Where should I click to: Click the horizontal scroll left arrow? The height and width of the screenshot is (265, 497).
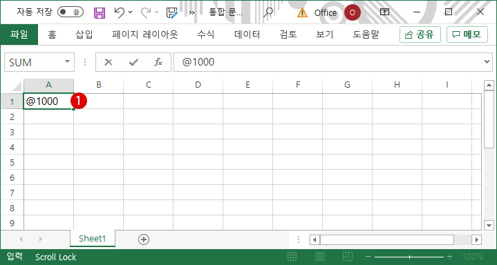[315, 239]
